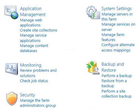
Task: Open the Monitoring section heading
Action: coord(31,65)
